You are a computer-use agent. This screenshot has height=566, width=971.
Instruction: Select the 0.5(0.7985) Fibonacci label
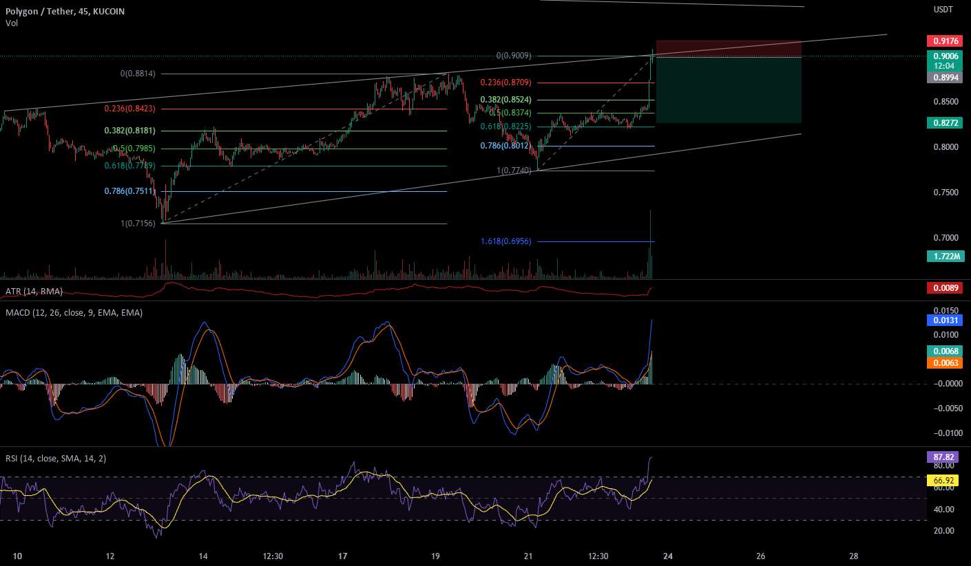(134, 149)
